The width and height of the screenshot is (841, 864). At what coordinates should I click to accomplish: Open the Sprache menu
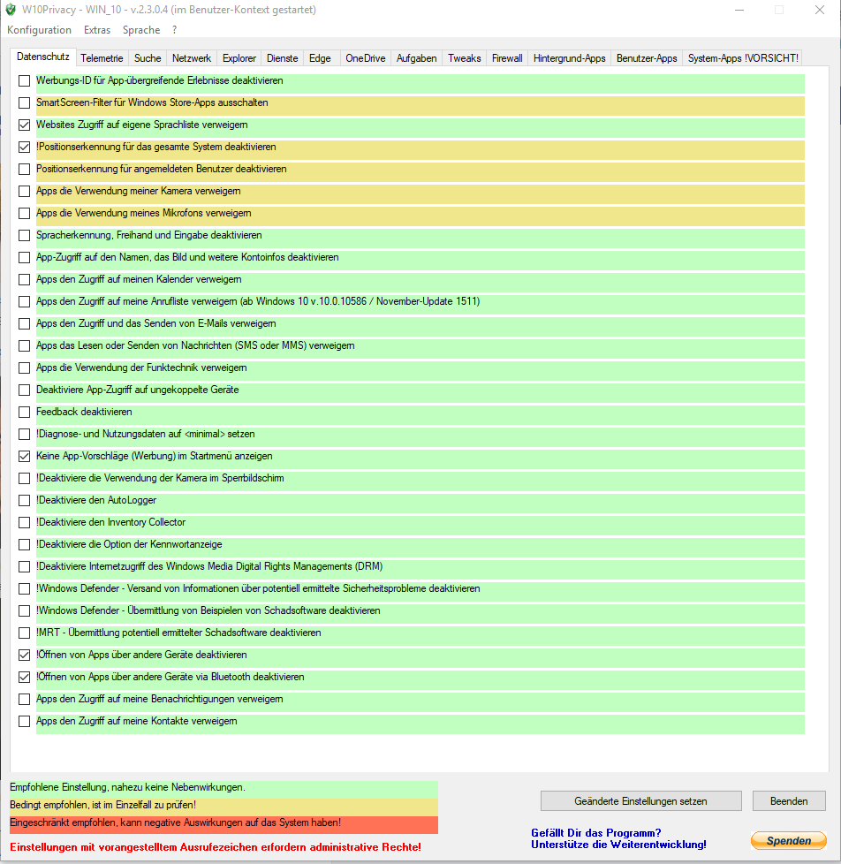tap(141, 30)
